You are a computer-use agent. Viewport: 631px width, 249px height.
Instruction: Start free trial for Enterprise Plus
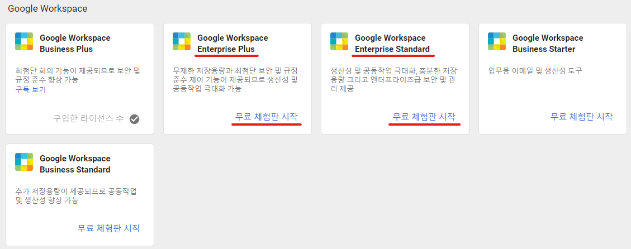click(x=267, y=117)
